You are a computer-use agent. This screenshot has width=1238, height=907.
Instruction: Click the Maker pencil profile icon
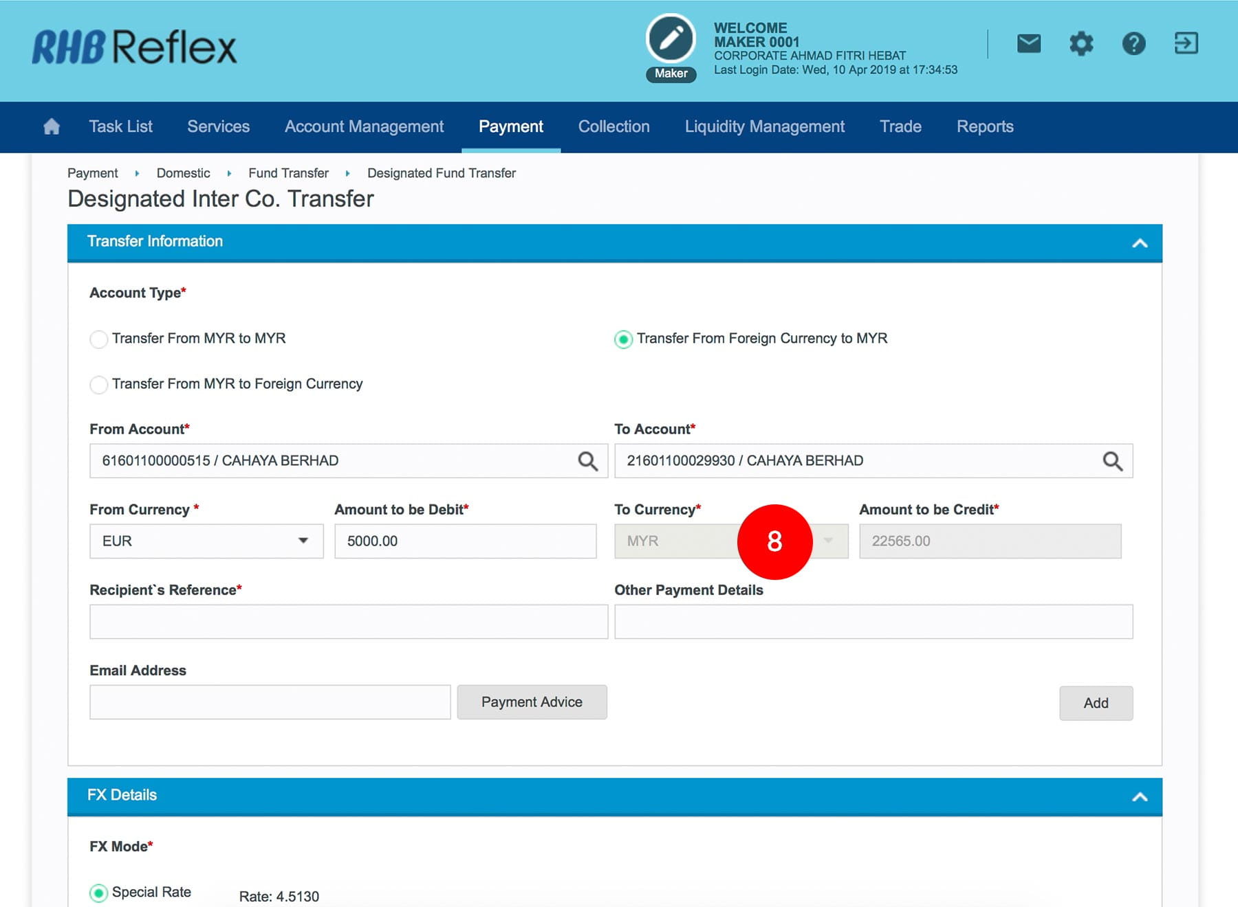pyautogui.click(x=671, y=39)
